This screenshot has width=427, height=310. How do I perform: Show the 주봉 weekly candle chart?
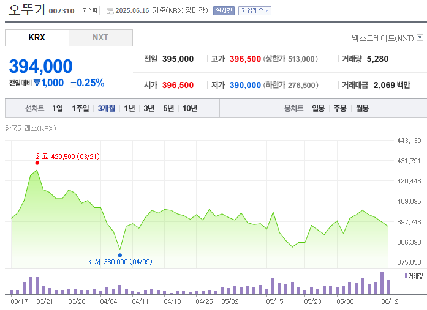click(x=340, y=108)
